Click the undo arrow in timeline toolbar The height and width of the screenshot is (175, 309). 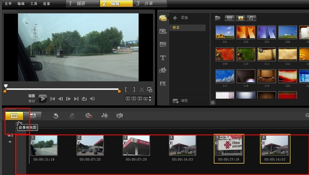pos(56,116)
